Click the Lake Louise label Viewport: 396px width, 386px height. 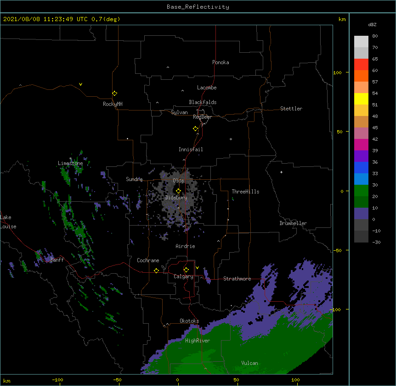8,222
